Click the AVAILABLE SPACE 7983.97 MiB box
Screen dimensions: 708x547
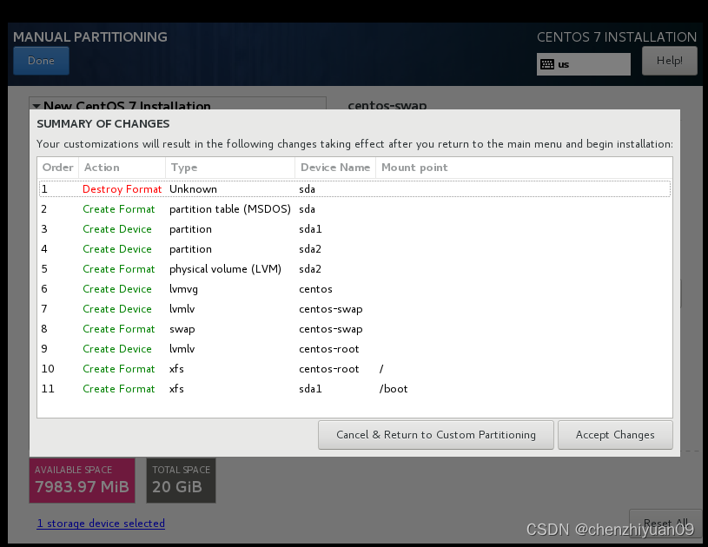(83, 480)
